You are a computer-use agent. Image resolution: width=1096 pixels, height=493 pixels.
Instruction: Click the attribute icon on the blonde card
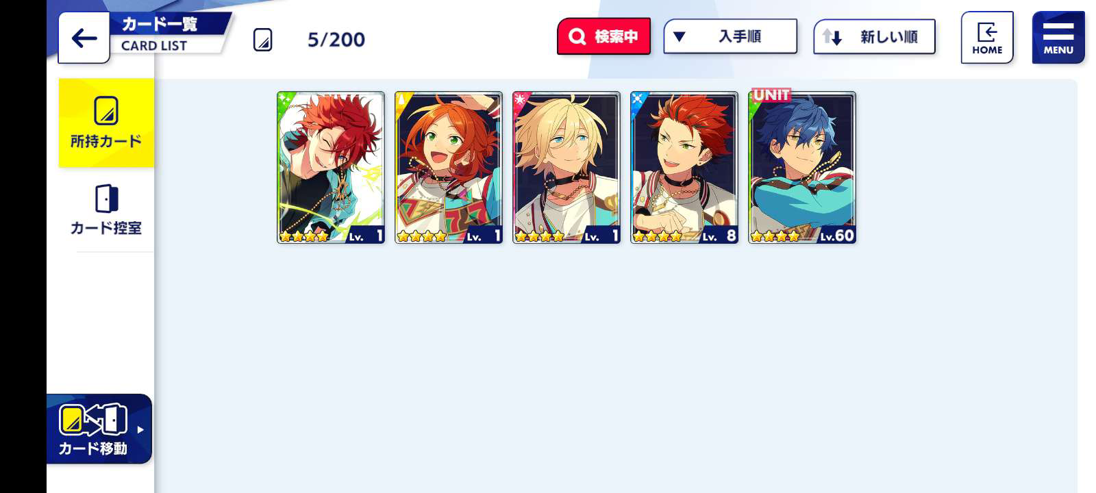click(x=520, y=99)
